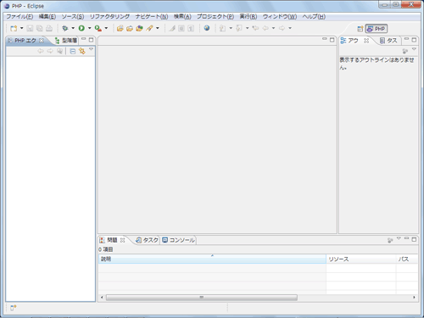The image size is (424, 318).
Task: Open the Run dropdown arrow
Action: click(x=90, y=28)
